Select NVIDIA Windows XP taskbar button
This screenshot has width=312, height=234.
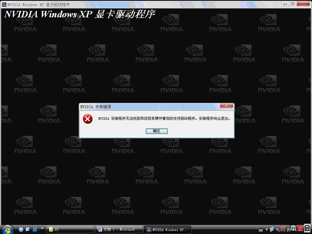[168, 230]
